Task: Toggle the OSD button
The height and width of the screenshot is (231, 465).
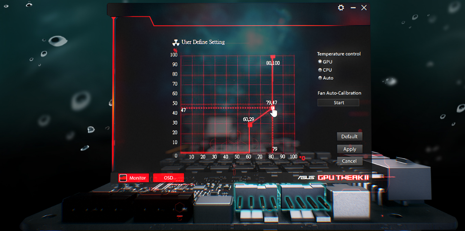Action: [169, 178]
